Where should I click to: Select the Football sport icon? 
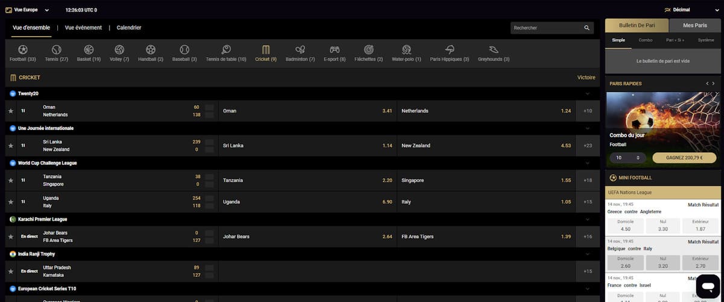coord(23,50)
